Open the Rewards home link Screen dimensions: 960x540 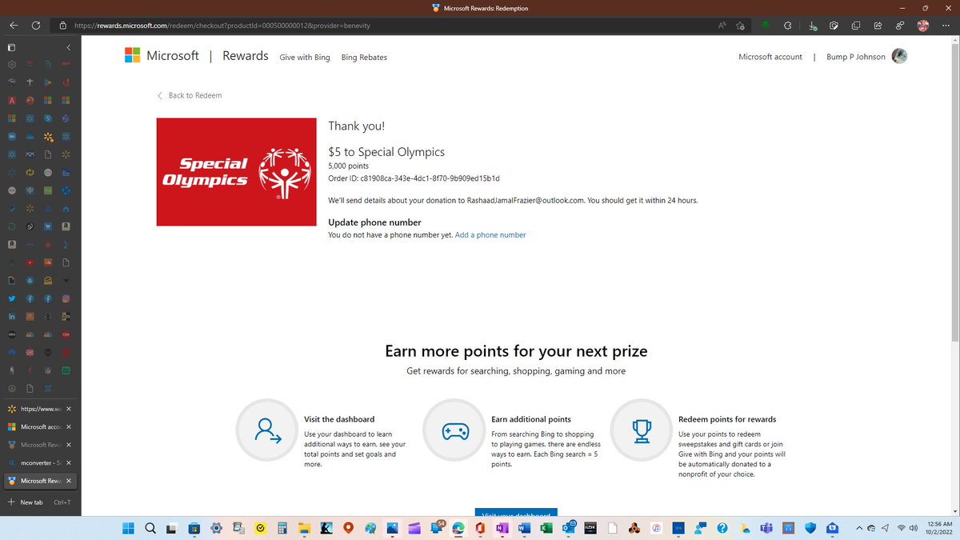[x=245, y=56]
